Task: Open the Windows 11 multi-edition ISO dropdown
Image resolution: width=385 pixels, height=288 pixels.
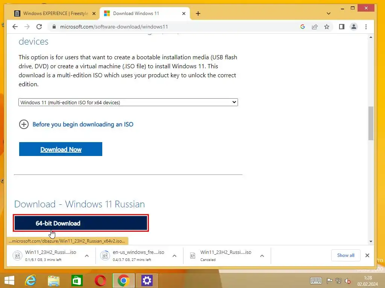Action: tap(128, 102)
